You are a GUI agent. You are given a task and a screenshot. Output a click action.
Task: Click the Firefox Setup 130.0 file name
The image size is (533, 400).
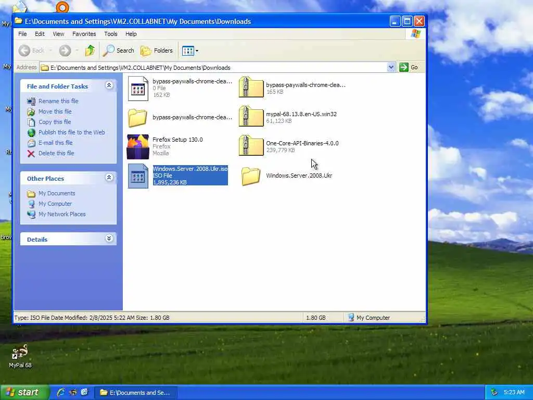point(177,140)
